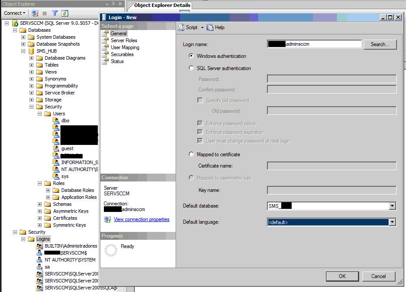This screenshot has width=406, height=292.
Task: Click the Refresh icon in Object Explorer toolbar
Action: [x=64, y=13]
